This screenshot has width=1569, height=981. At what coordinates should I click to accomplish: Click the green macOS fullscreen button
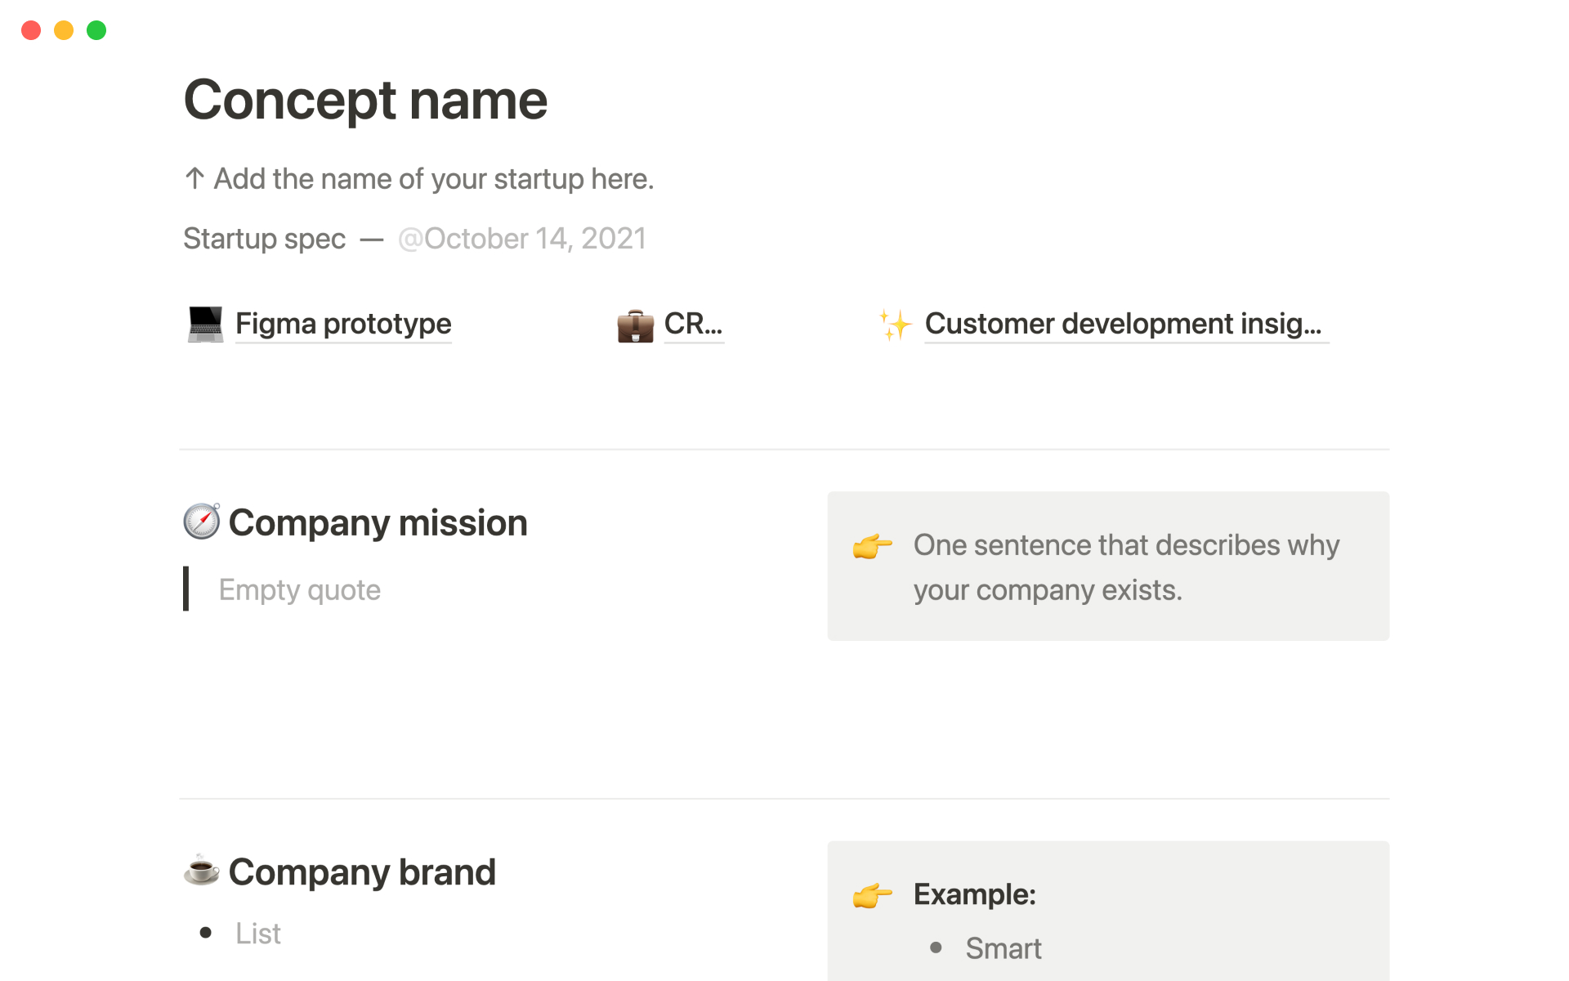click(x=96, y=30)
